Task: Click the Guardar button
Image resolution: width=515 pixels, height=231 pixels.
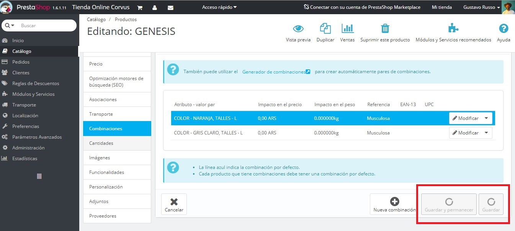Action: pyautogui.click(x=491, y=204)
